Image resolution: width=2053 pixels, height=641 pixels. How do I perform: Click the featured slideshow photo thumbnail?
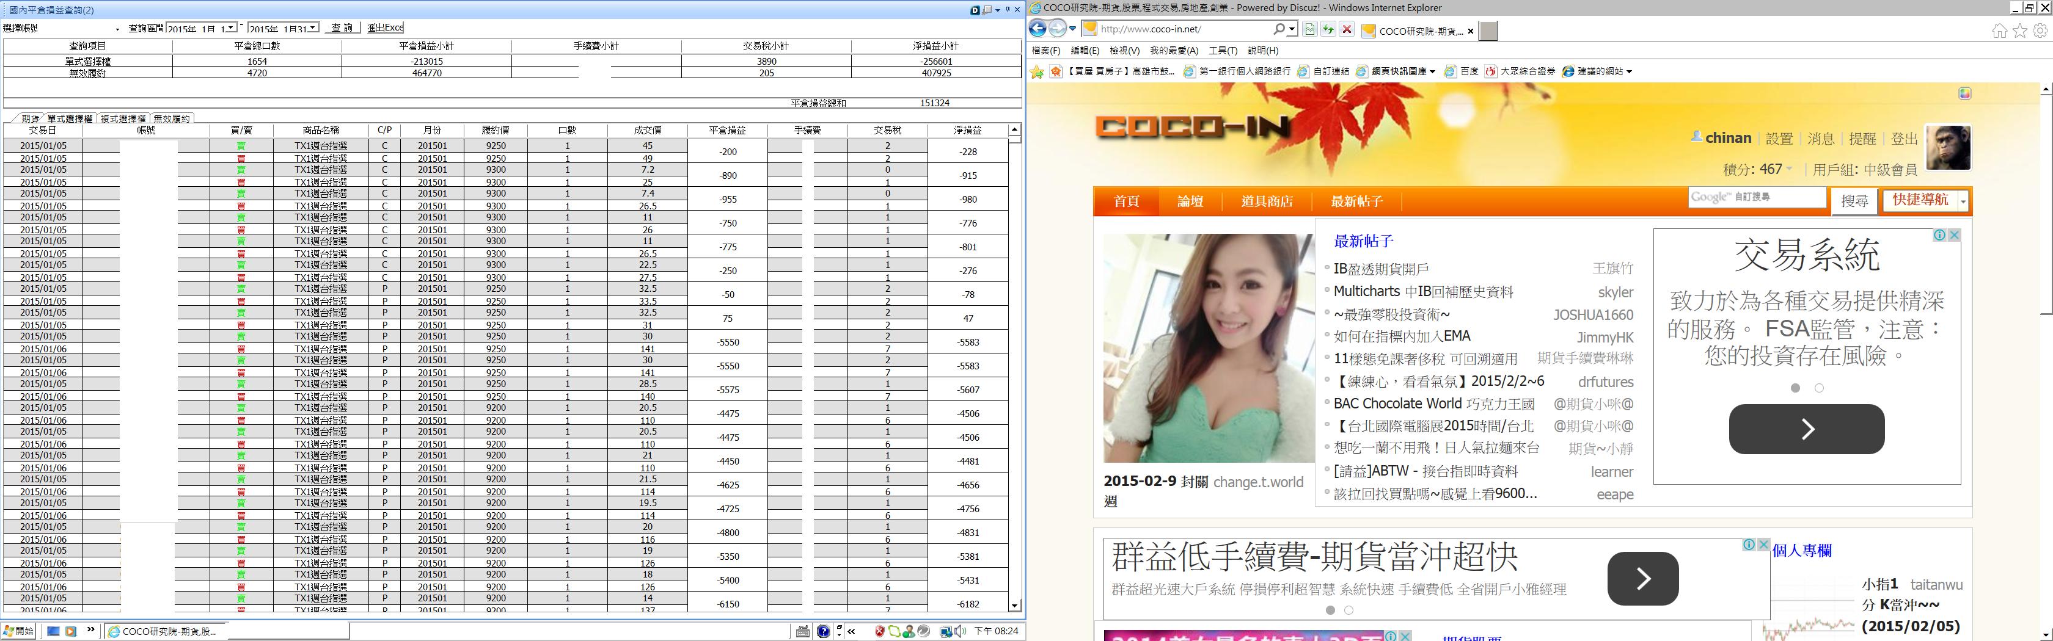pos(1208,348)
